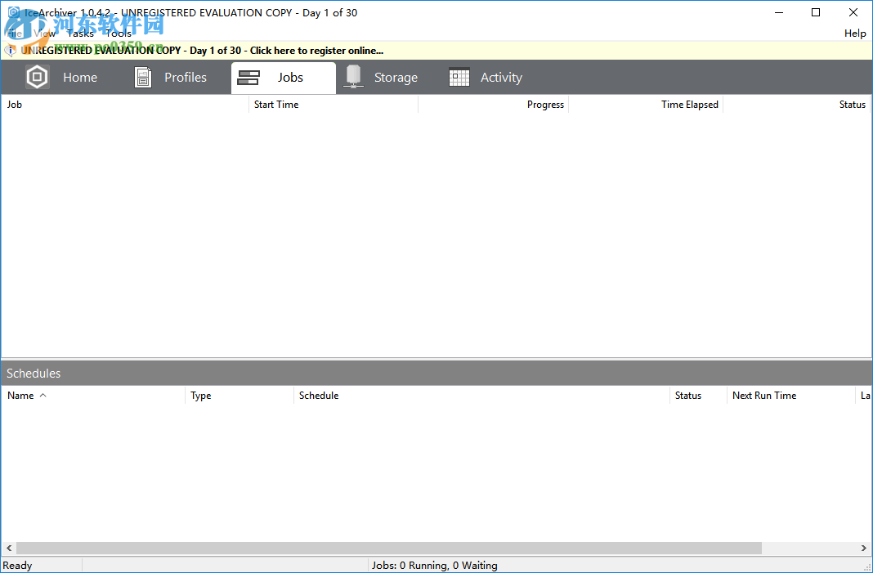Sort schedules by their Status column
This screenshot has width=873, height=573.
(698, 396)
